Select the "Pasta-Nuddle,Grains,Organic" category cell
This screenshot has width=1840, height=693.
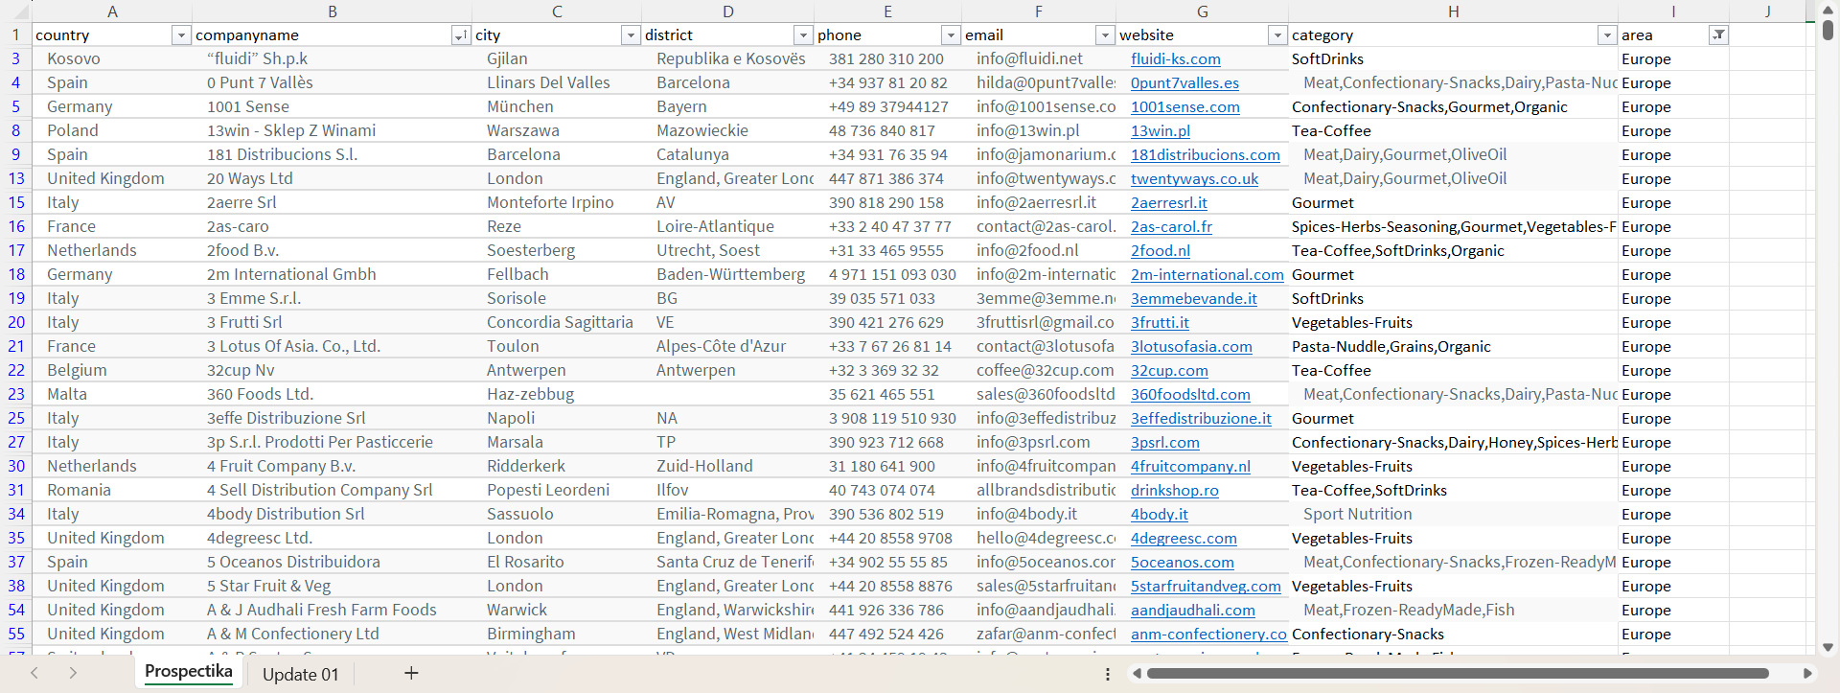click(1453, 346)
